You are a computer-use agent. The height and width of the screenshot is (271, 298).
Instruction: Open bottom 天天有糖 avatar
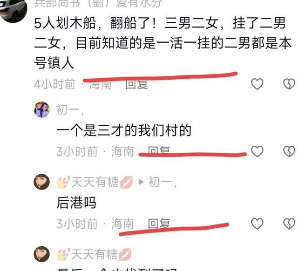coord(42,254)
